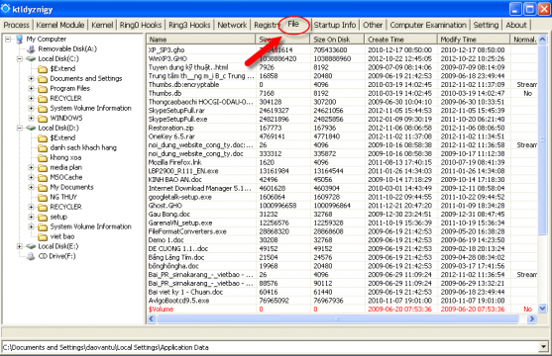Click the file list scroll-up arrow

point(542,39)
